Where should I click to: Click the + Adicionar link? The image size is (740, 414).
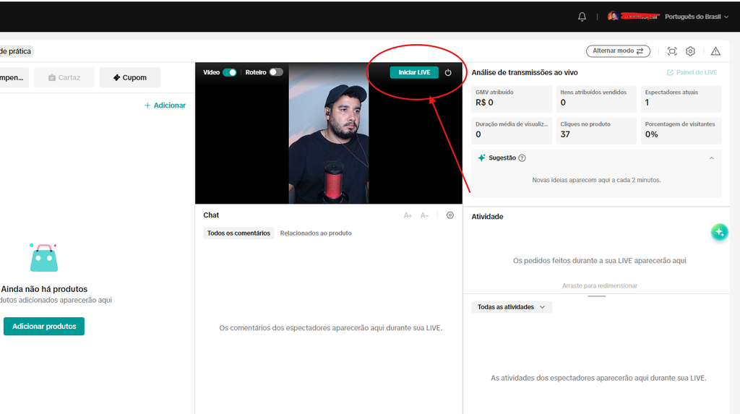point(165,105)
